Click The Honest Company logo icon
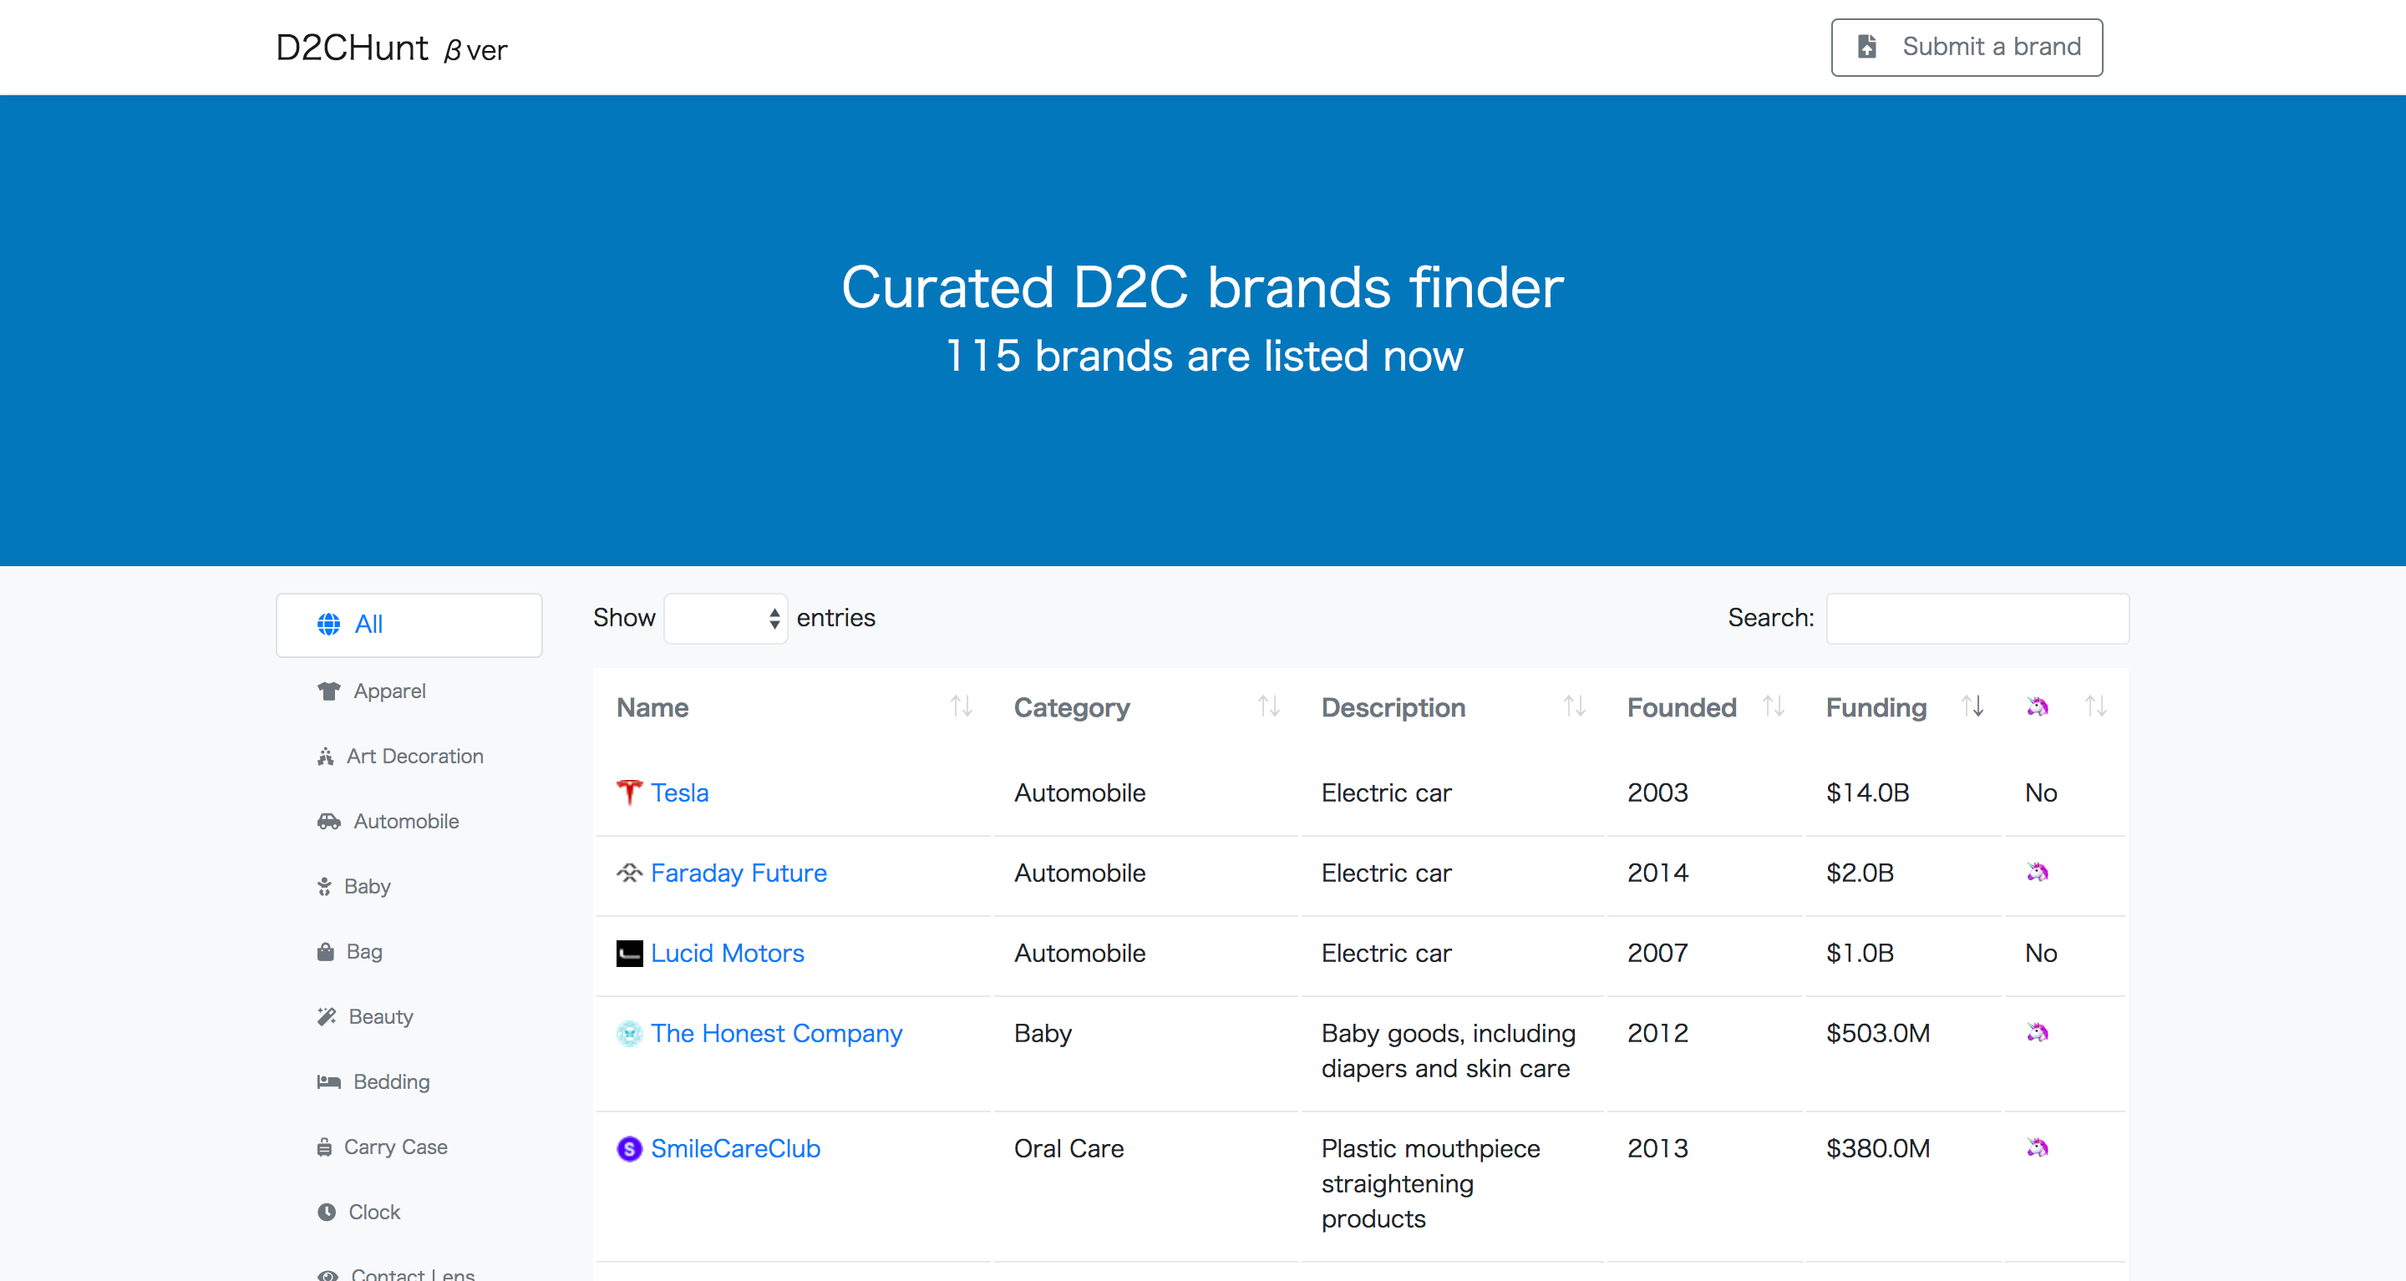This screenshot has height=1281, width=2406. [x=628, y=1034]
